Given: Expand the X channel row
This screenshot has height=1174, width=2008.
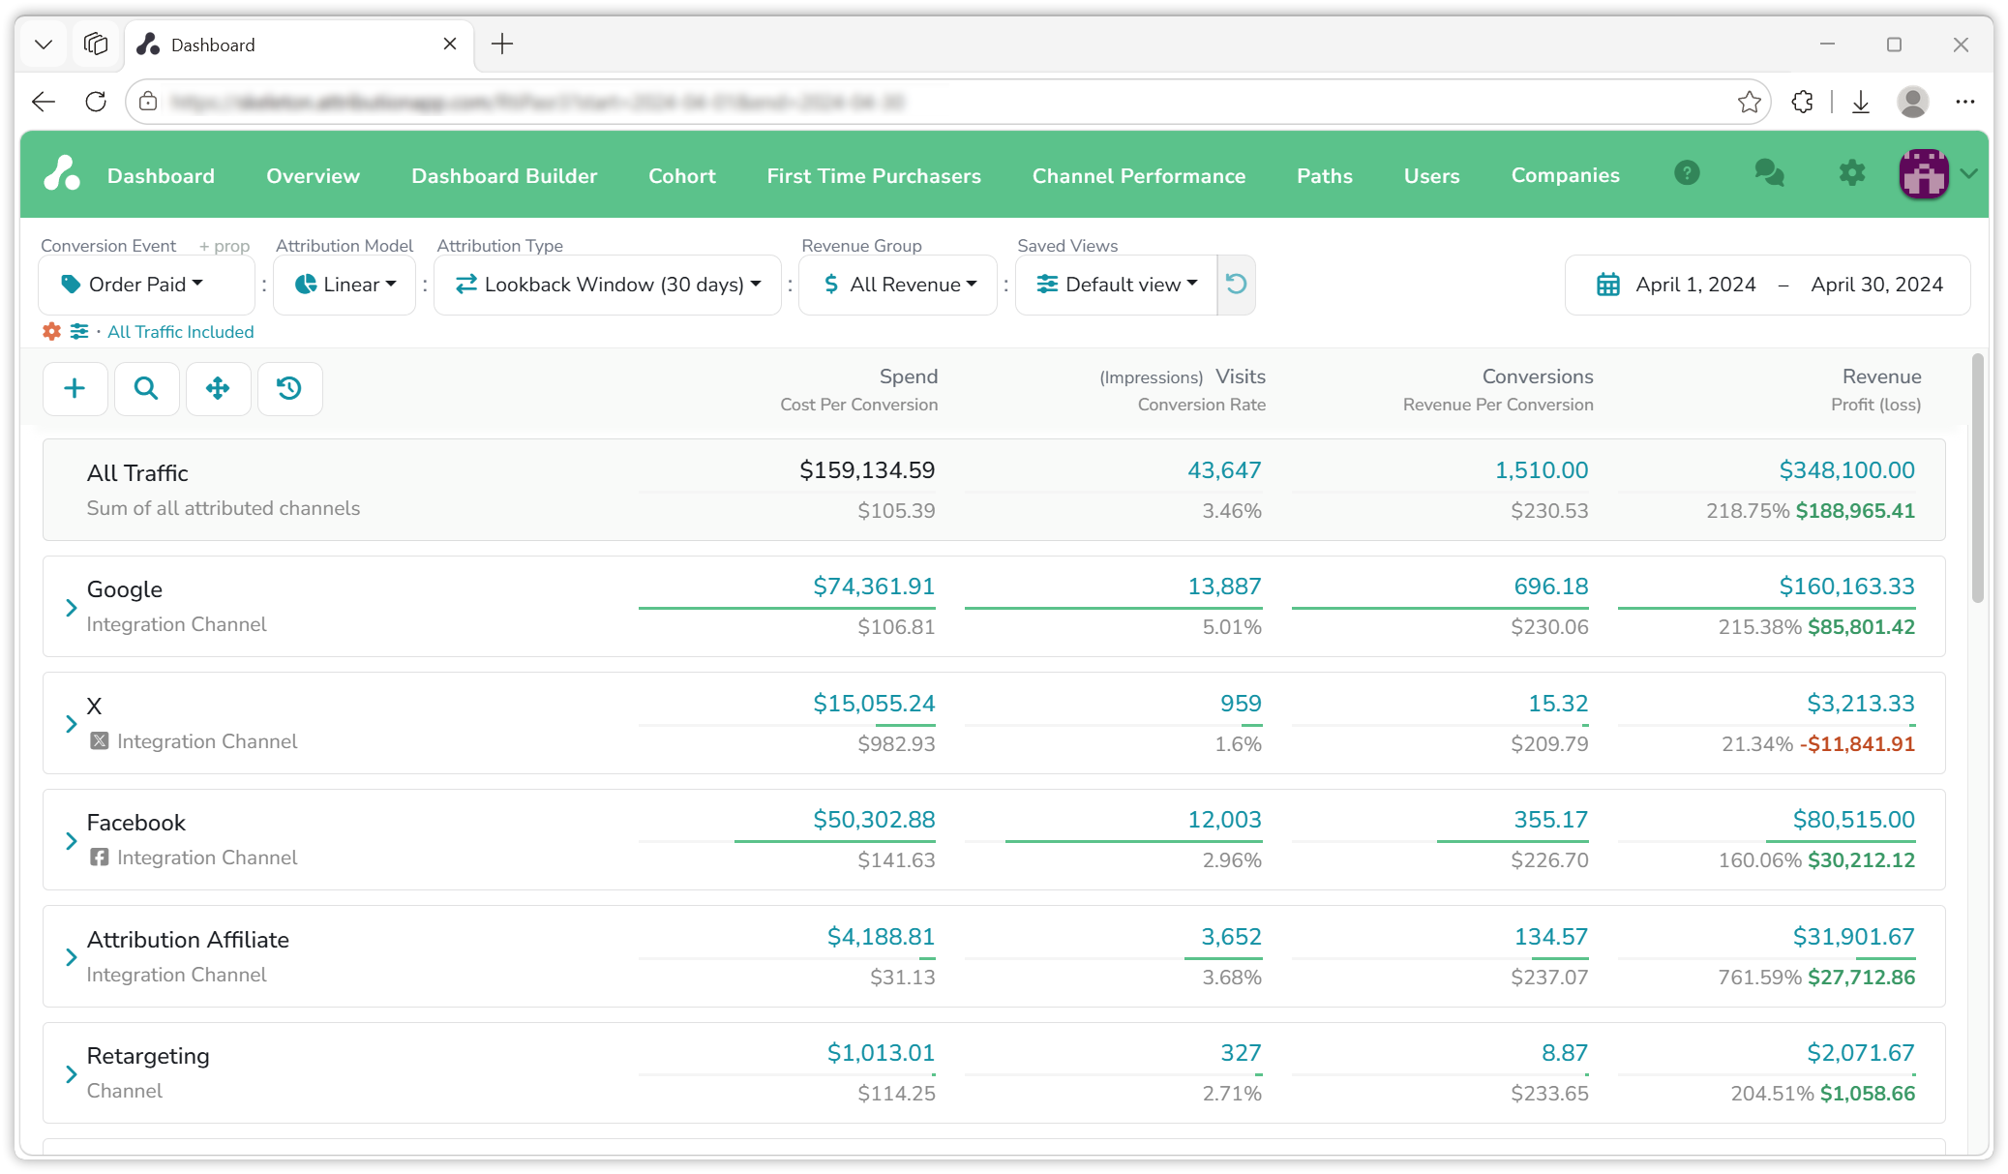Looking at the screenshot, I should tap(71, 724).
